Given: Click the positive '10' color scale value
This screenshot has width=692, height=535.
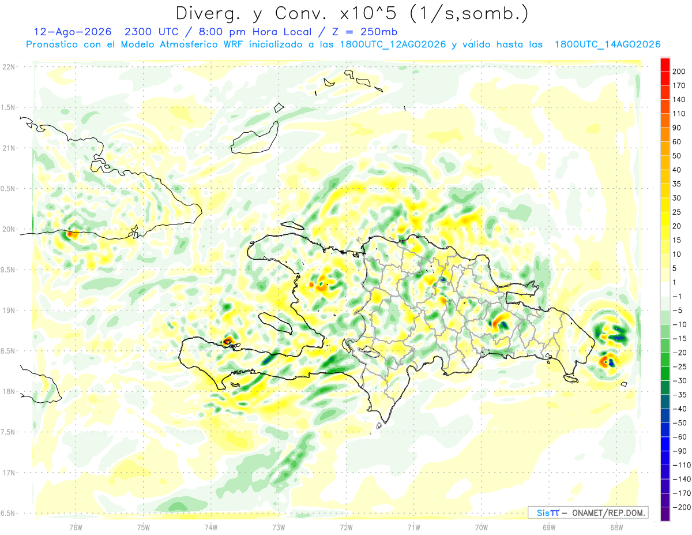Looking at the screenshot, I should [677, 255].
